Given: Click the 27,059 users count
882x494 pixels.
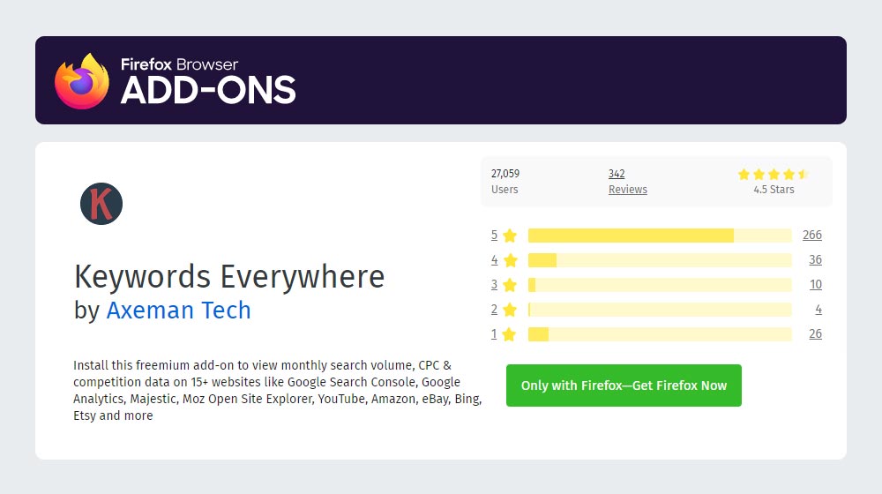Looking at the screenshot, I should tap(505, 174).
